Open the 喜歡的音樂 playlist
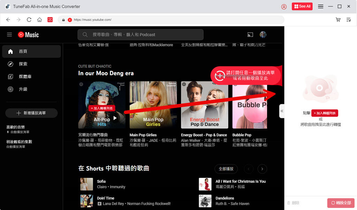The height and width of the screenshot is (210, 357). click(15, 127)
